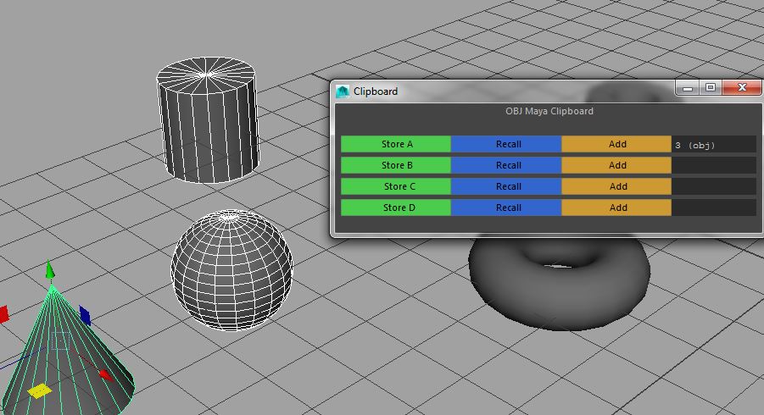Click the empty status field for slot D
This screenshot has height=415, width=764.
click(714, 207)
